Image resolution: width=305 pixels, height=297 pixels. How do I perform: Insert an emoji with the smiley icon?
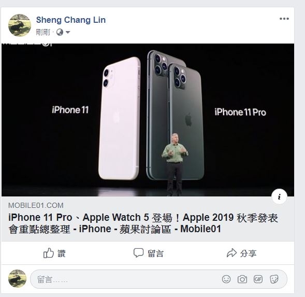226,279
